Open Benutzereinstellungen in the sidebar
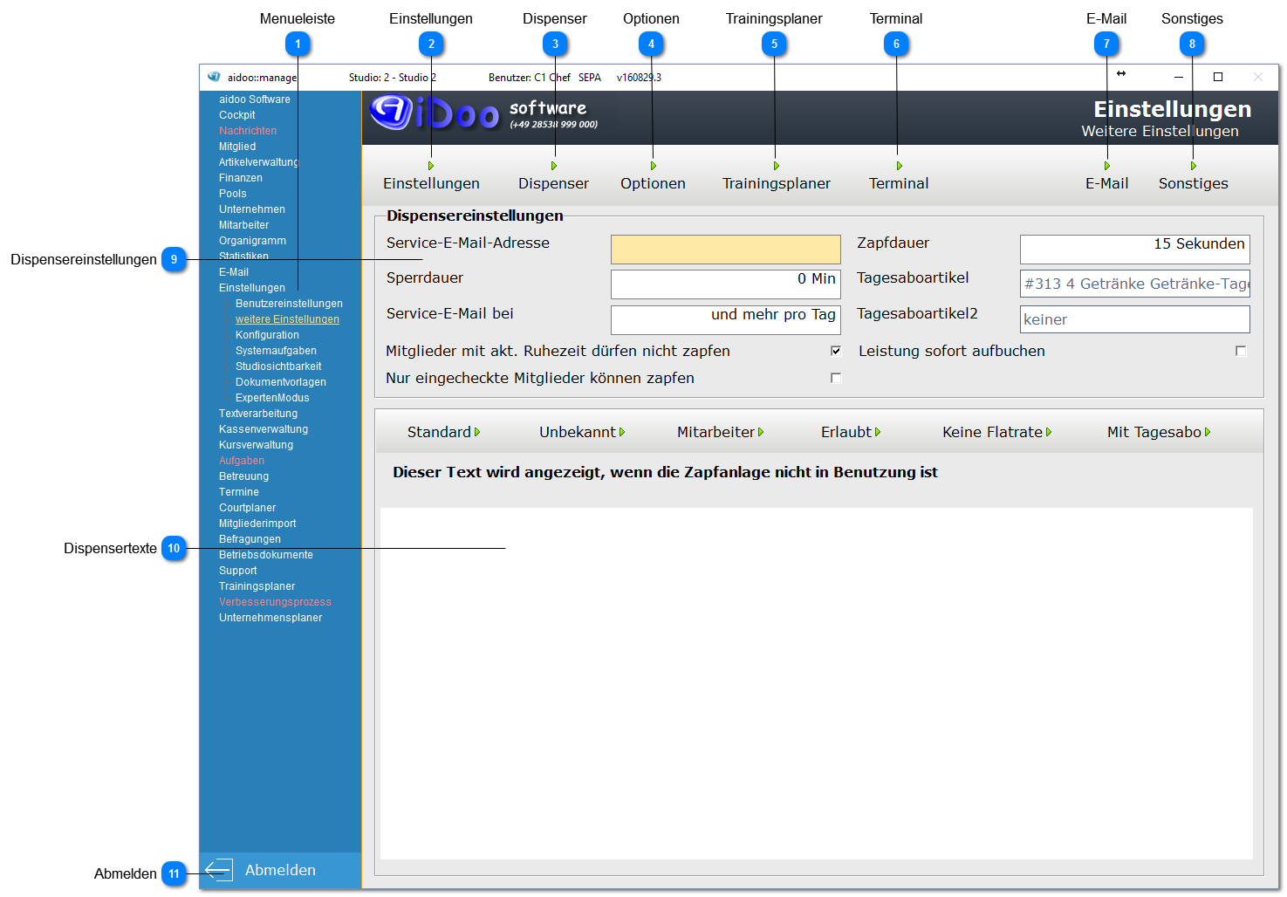This screenshot has width=1287, height=897. (289, 304)
